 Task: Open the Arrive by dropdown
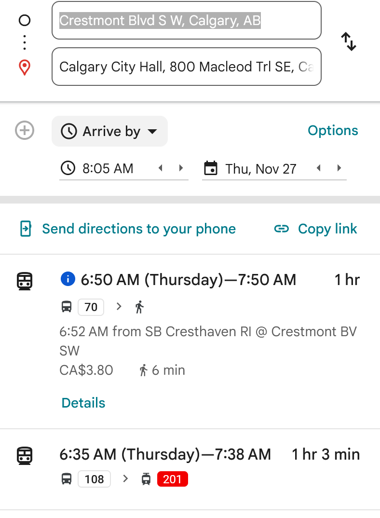click(110, 131)
